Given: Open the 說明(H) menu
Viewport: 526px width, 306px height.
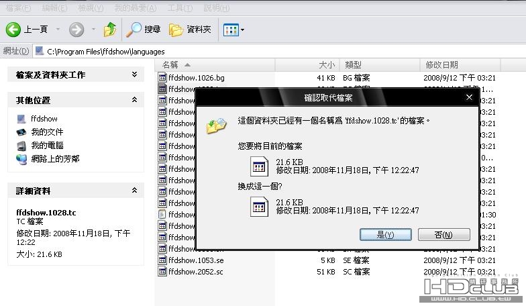Looking at the screenshot, I should (216, 8).
